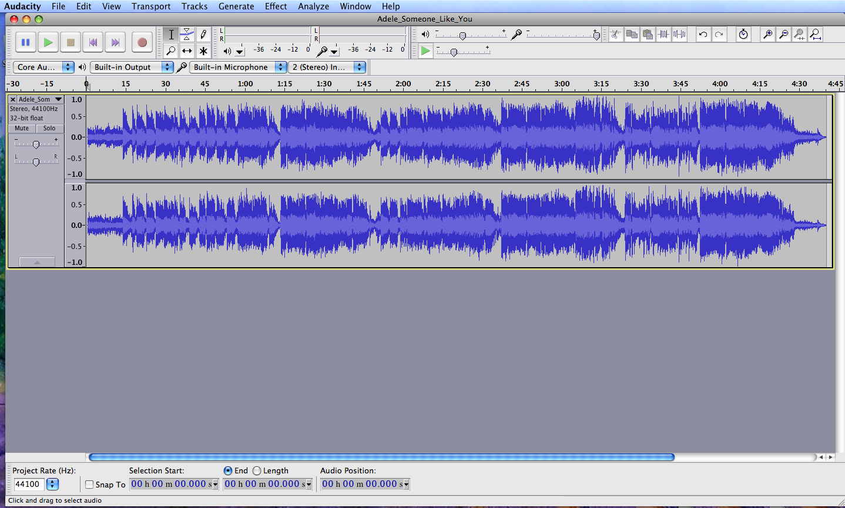Click Play-at-speed green button
The width and height of the screenshot is (845, 508).
click(425, 51)
